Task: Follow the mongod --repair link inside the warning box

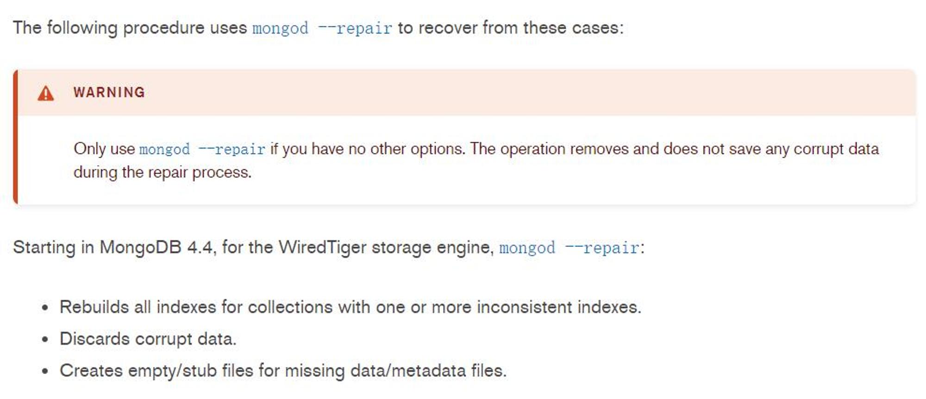Action: 202,149
